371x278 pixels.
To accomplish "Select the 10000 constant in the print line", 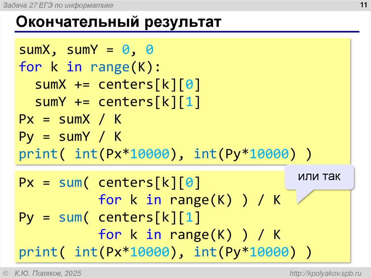I will [150, 154].
